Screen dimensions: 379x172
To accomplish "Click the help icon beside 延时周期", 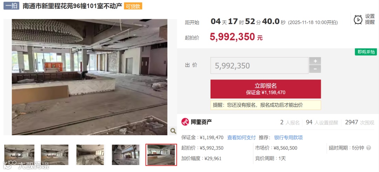I will point(368,148).
